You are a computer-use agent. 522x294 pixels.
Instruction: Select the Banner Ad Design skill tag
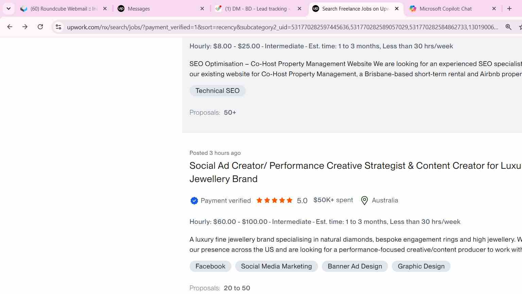tap(355, 266)
